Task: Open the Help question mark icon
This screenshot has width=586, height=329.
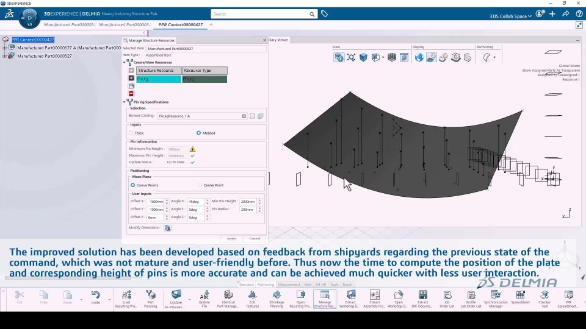Action: click(x=579, y=14)
